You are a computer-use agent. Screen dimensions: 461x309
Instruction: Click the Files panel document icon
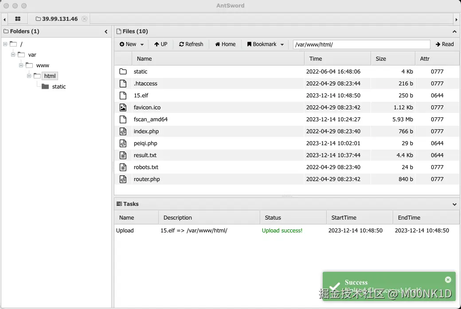(x=119, y=31)
